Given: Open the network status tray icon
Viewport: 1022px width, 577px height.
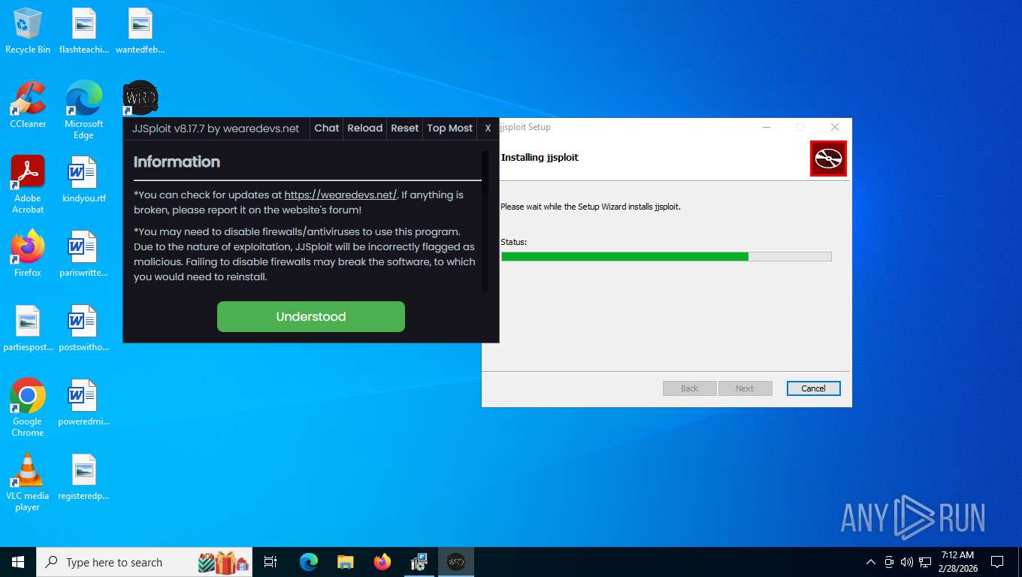Looking at the screenshot, I should click(x=926, y=562).
